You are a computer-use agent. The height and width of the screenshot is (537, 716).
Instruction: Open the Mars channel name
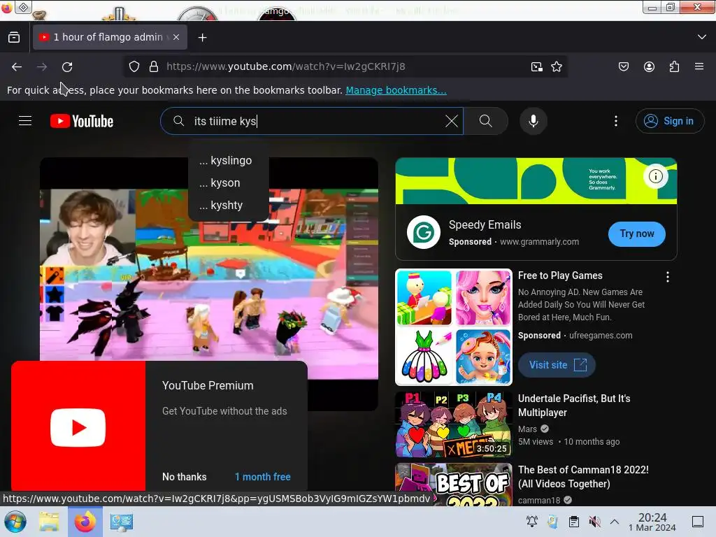(x=527, y=429)
